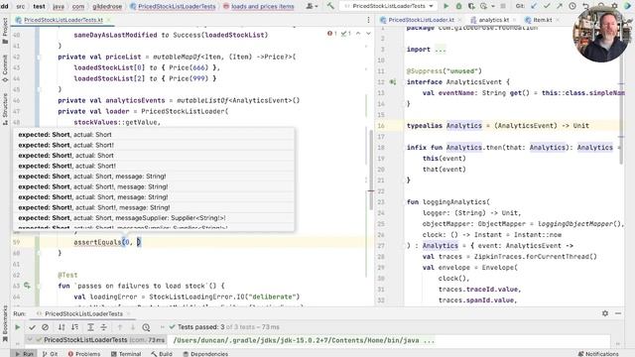Select the 'expected: Short, actual: Short' hint row
Image resolution: width=635 pixels, height=357 pixels.
[x=154, y=135]
